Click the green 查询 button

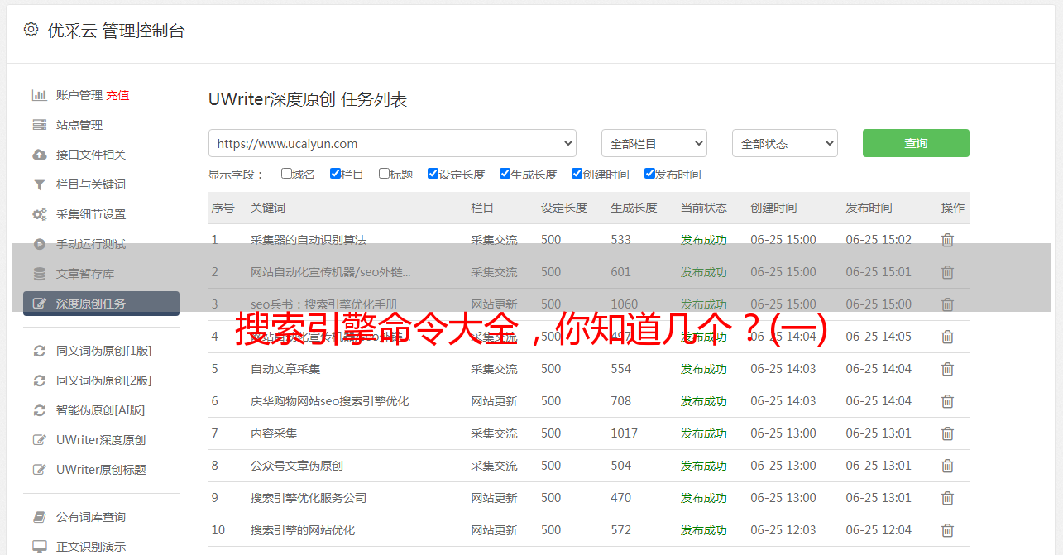[x=916, y=143]
